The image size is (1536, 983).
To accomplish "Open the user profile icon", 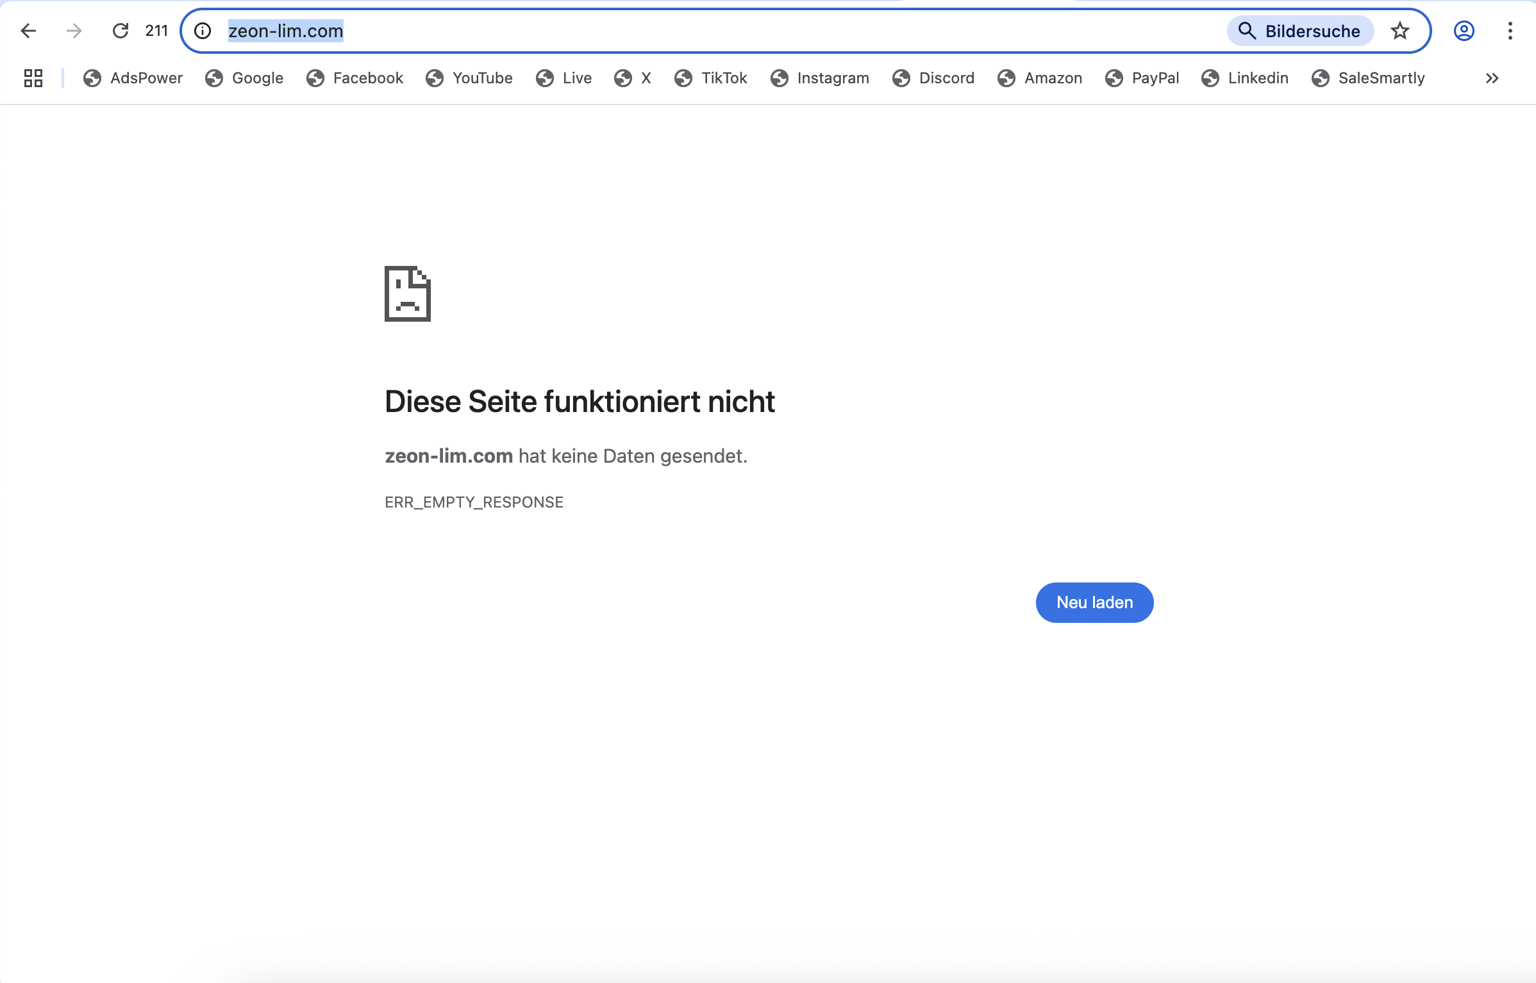I will click(1464, 31).
